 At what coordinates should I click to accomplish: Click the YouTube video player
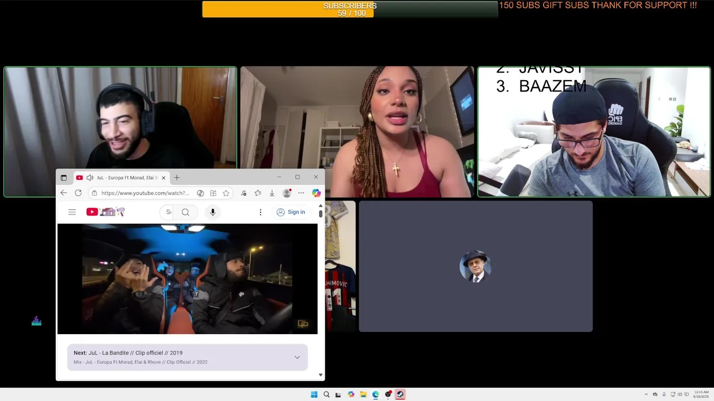coord(187,278)
